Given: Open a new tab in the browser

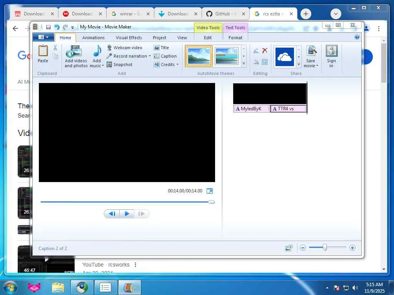Looking at the screenshot, I should [306, 14].
